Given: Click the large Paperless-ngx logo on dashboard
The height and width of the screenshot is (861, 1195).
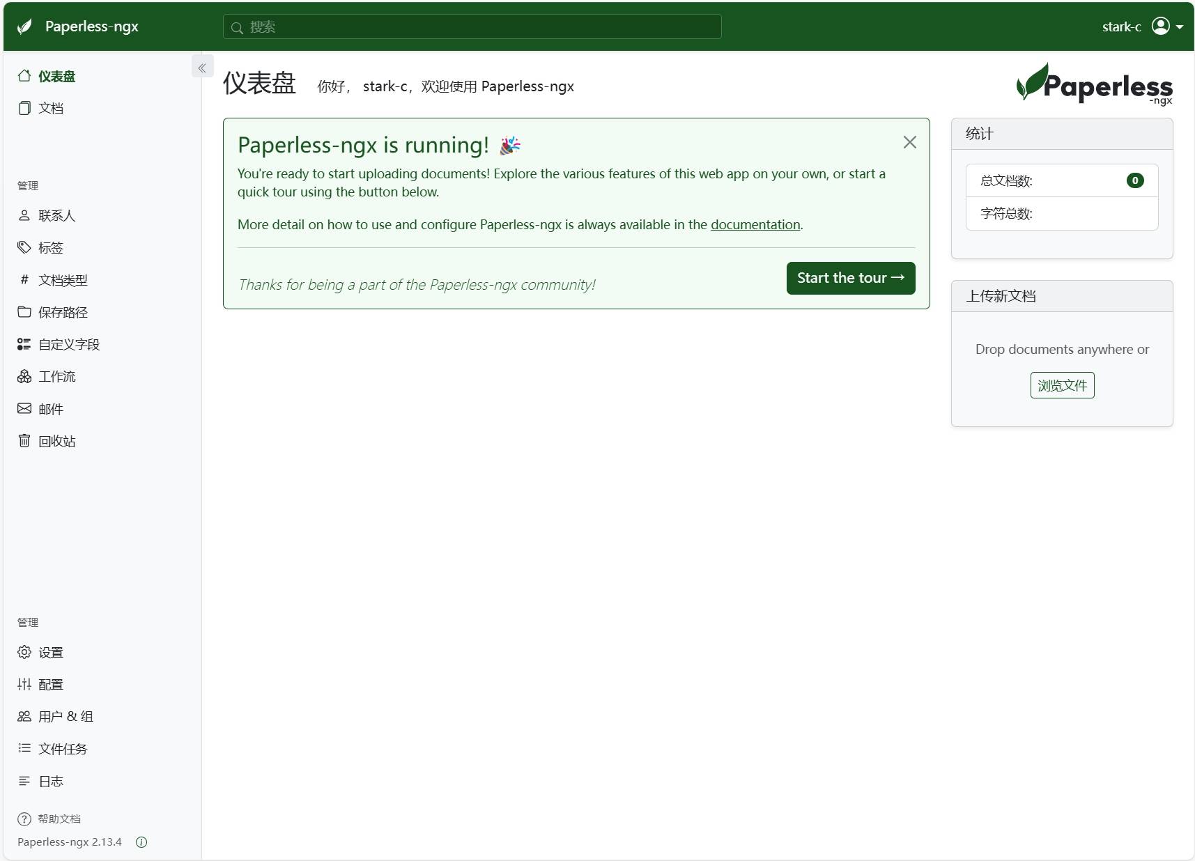Looking at the screenshot, I should pyautogui.click(x=1094, y=84).
